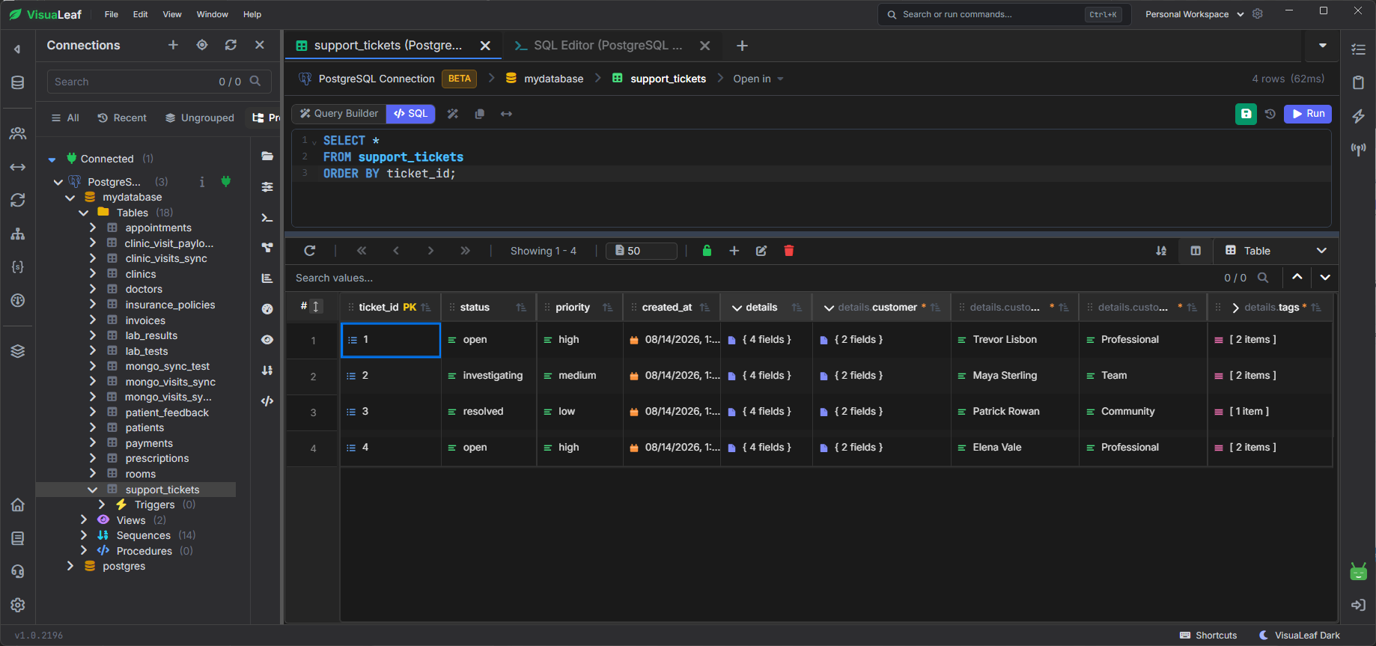
Task: Click the sort order icon in results toolbar
Action: 1161,251
